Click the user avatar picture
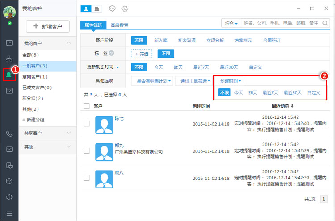The width and height of the screenshot is (335, 221). click(x=9, y=12)
